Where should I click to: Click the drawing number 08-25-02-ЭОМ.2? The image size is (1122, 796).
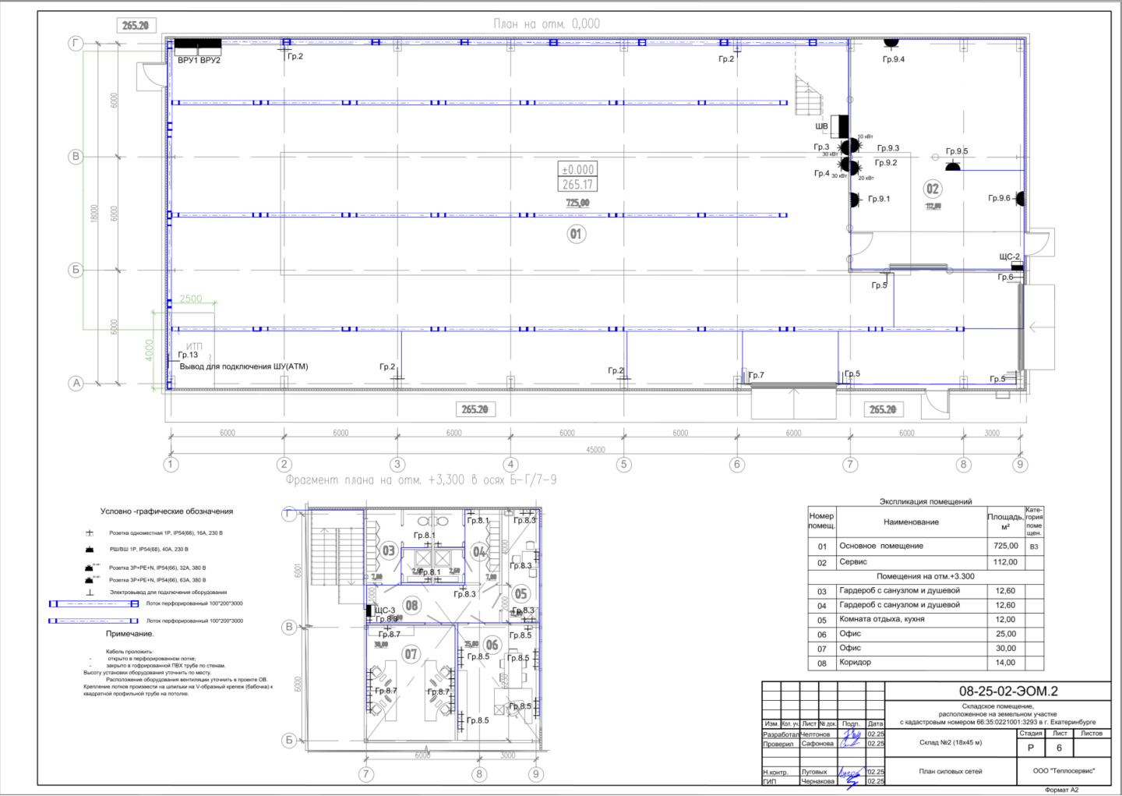coord(1007,692)
